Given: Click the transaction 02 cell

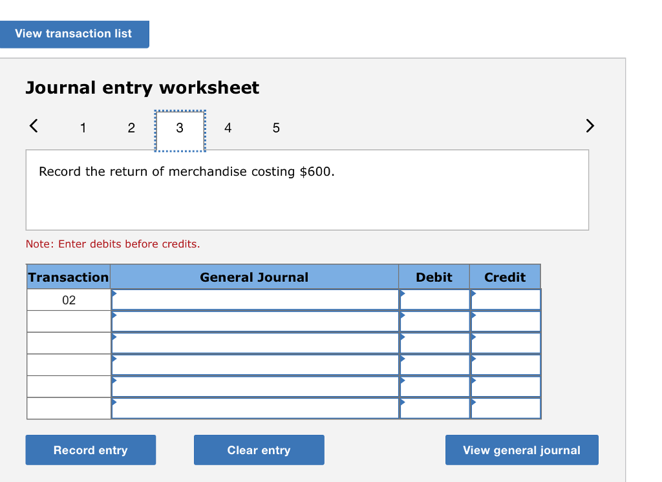Looking at the screenshot, I should [x=69, y=300].
